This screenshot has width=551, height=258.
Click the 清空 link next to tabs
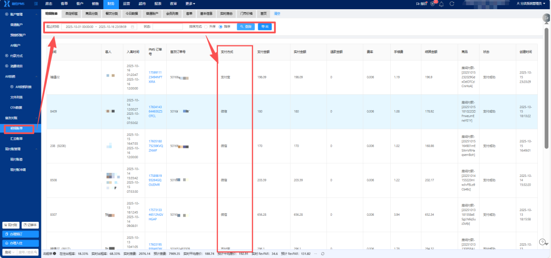click(x=277, y=14)
